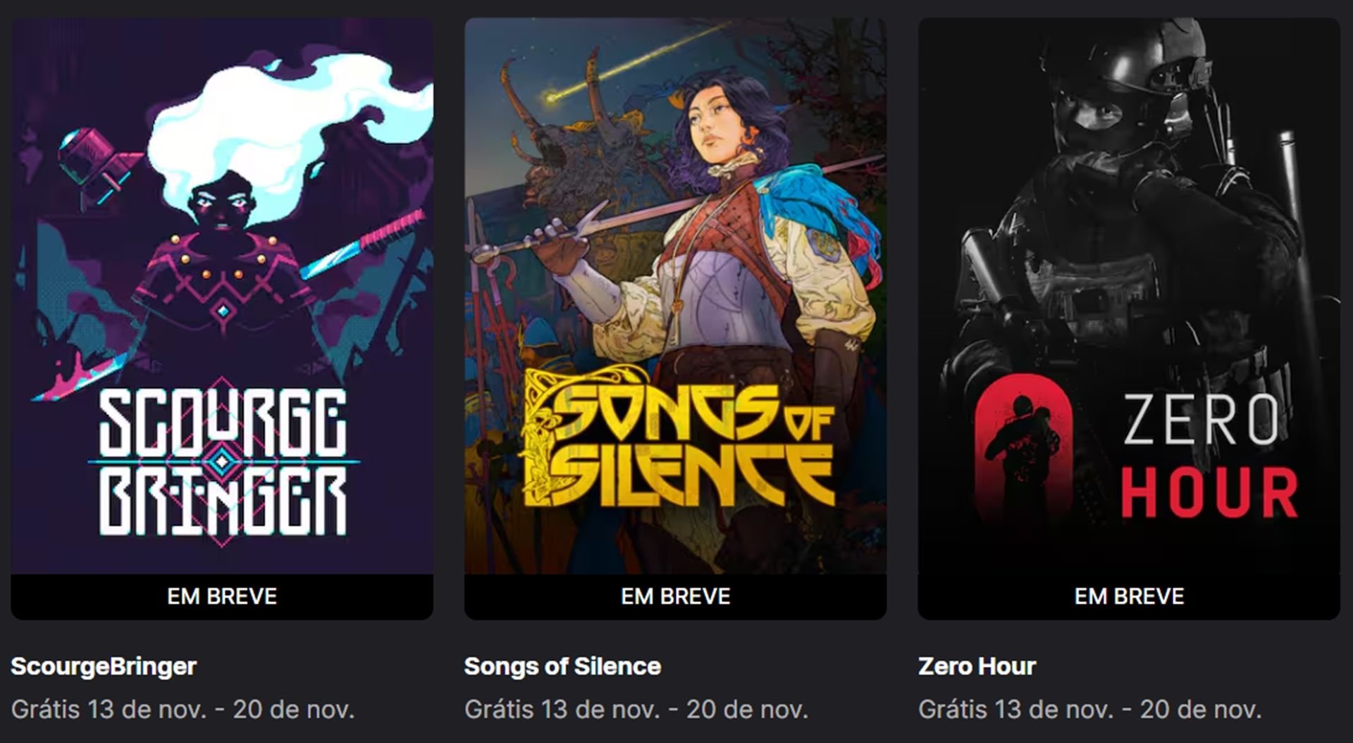The image size is (1353, 743).
Task: Click the yellow Songs of Silence logo
Action: click(678, 439)
